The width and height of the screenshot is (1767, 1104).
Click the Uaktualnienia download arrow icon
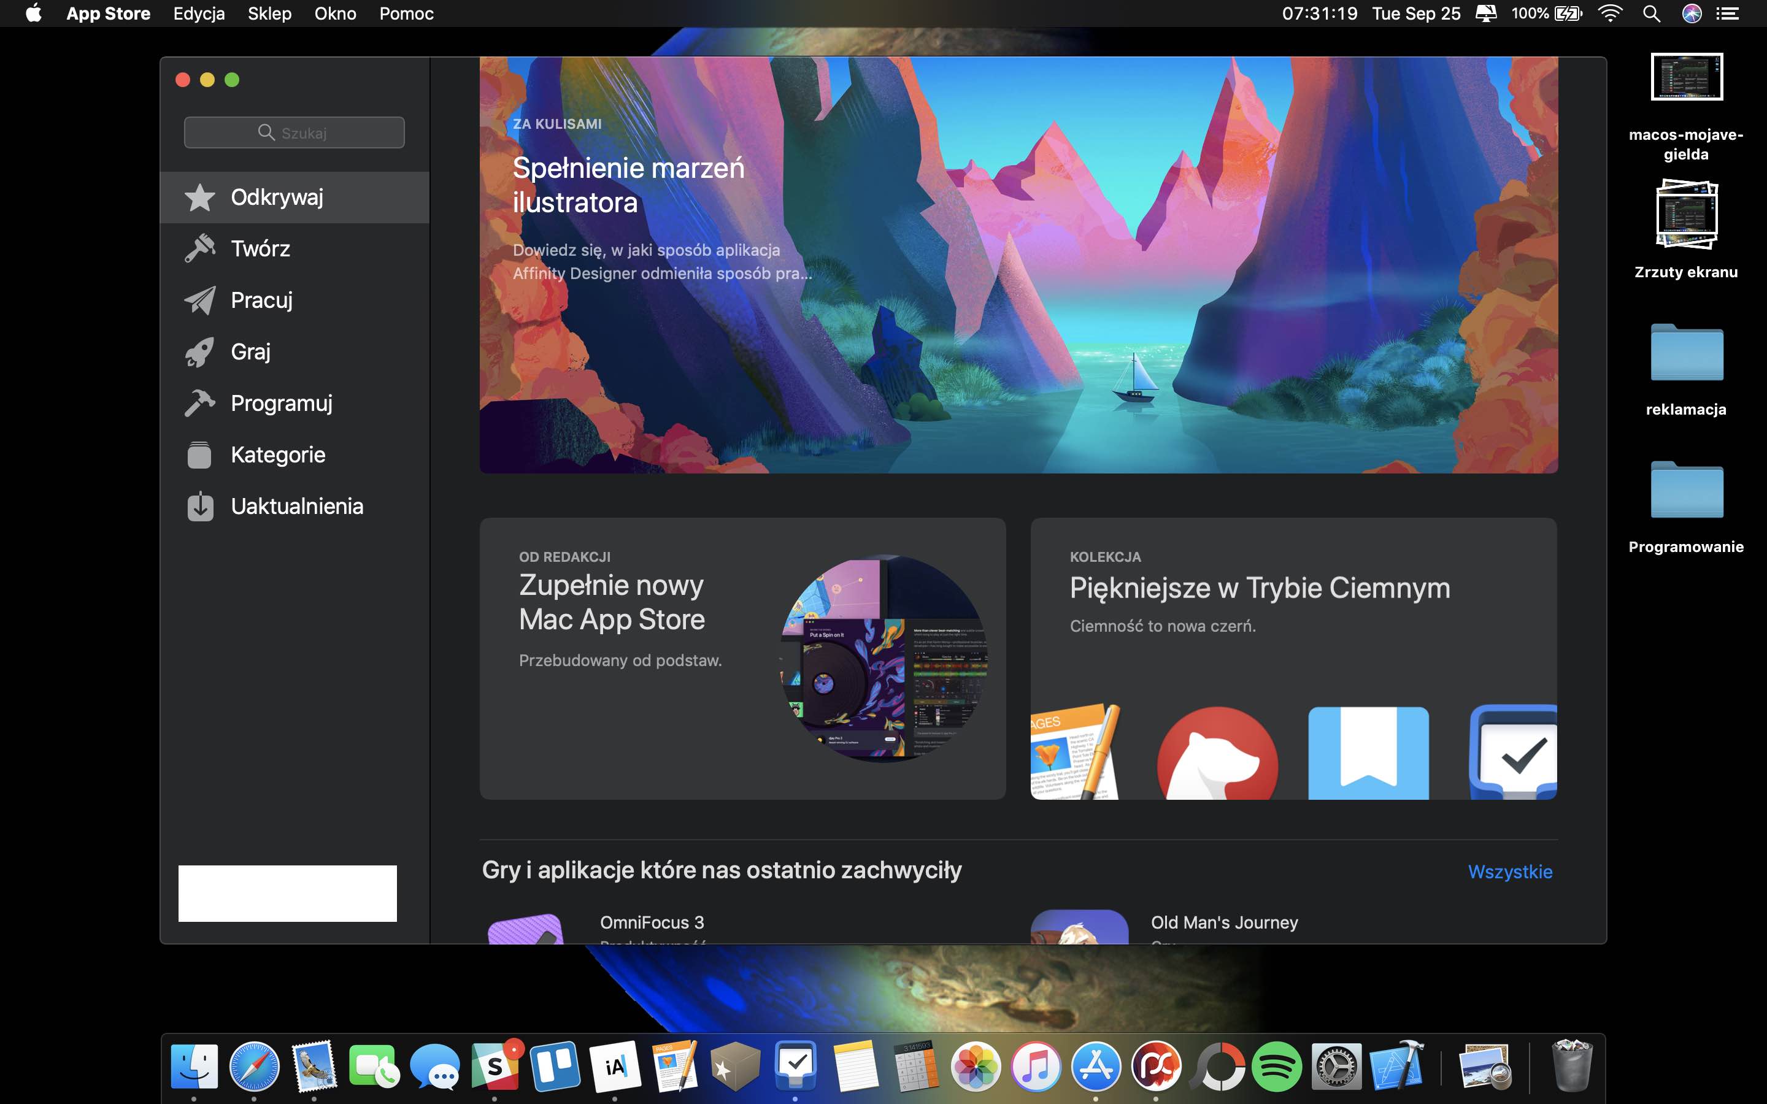click(x=199, y=506)
